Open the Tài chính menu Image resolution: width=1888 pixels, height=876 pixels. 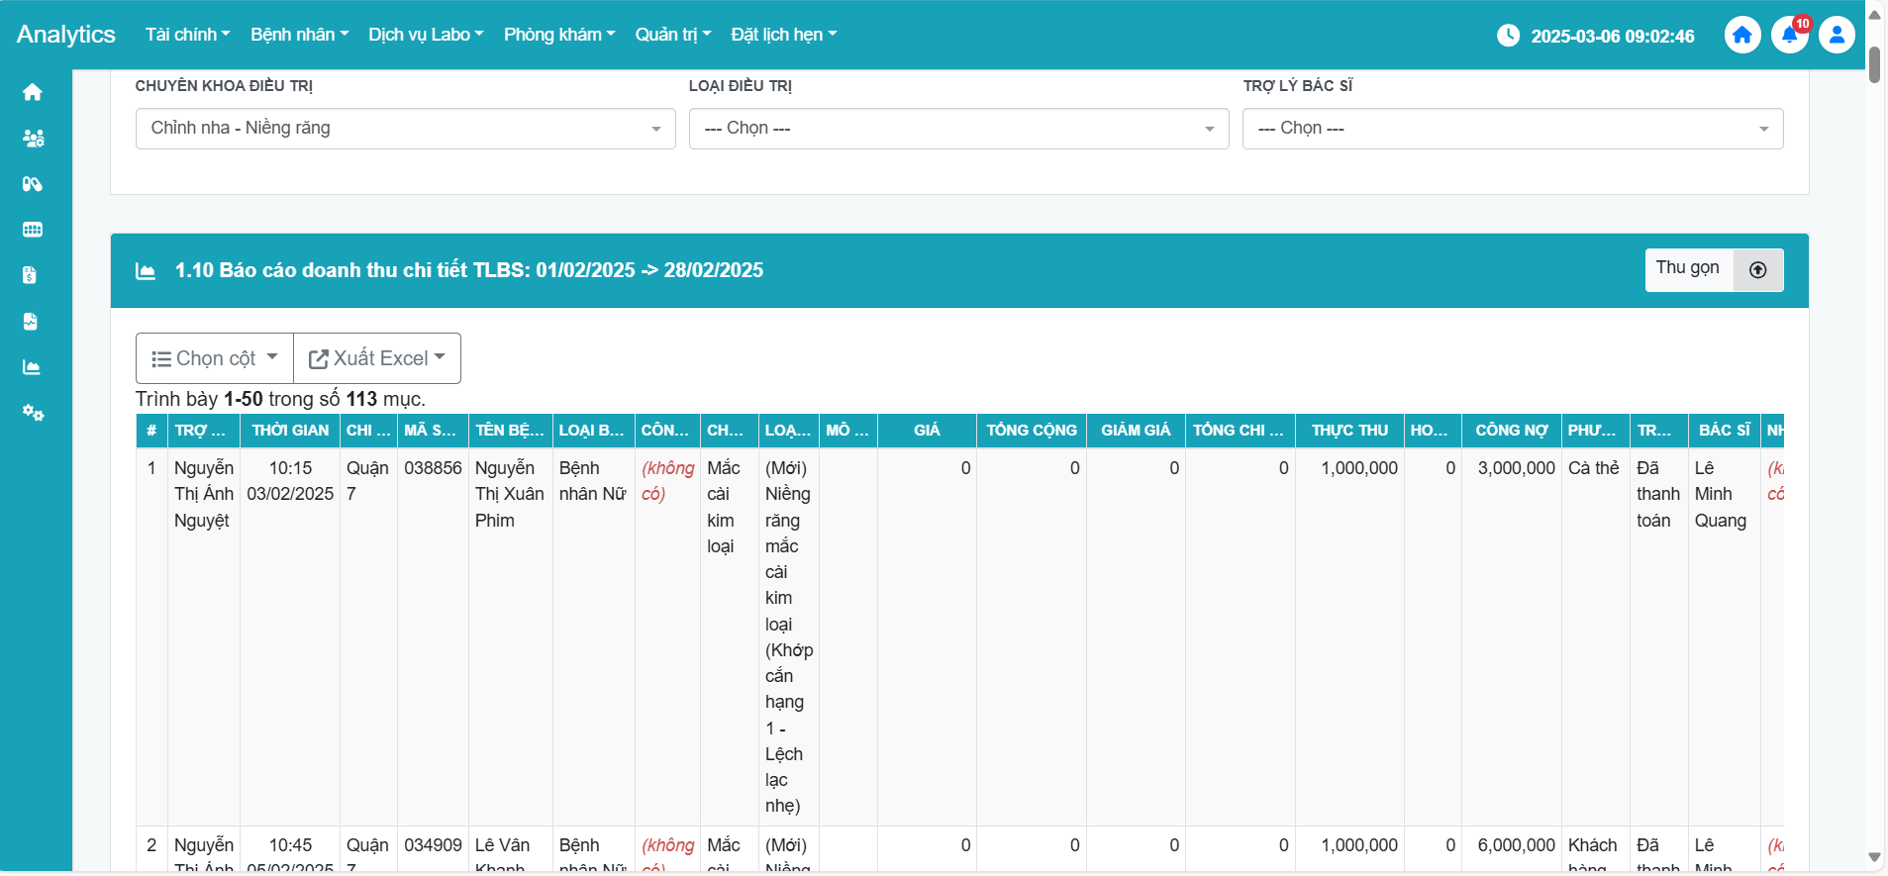tap(187, 35)
